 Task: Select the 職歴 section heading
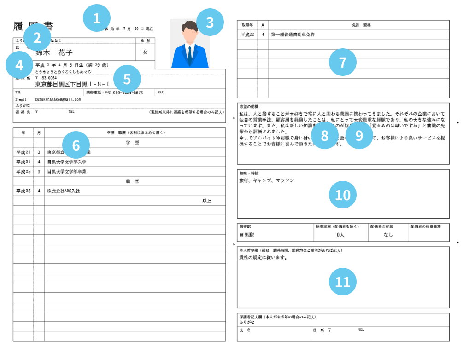[x=132, y=181]
